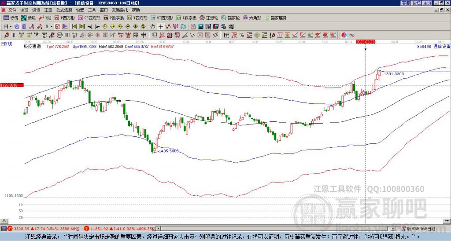Select the zigzag wave line tool
Viewport: 451px width, 241px height.
coord(192,35)
